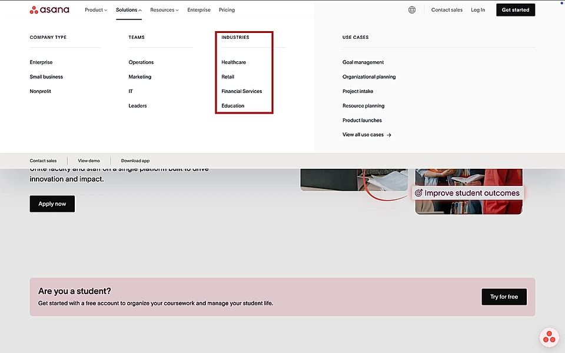The image size is (565, 353).
Task: Select Enterprise in the top navigation
Action: point(198,9)
